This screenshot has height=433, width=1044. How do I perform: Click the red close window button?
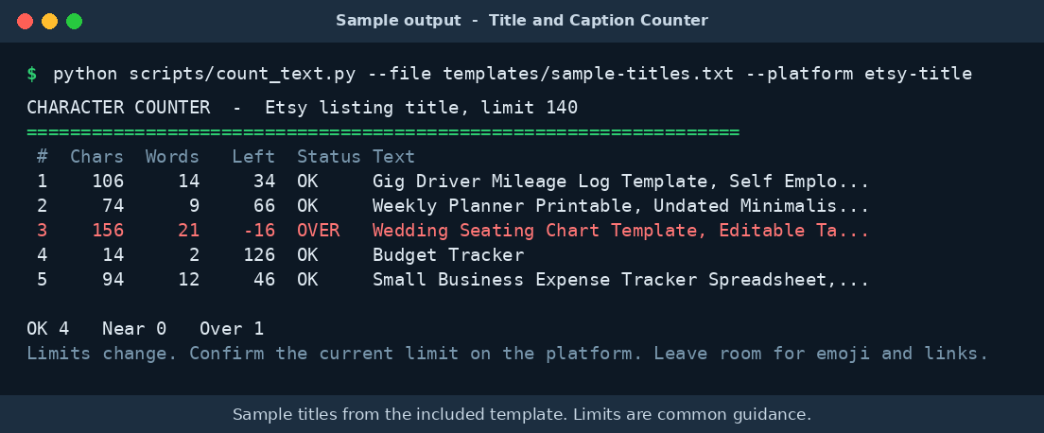(26, 22)
